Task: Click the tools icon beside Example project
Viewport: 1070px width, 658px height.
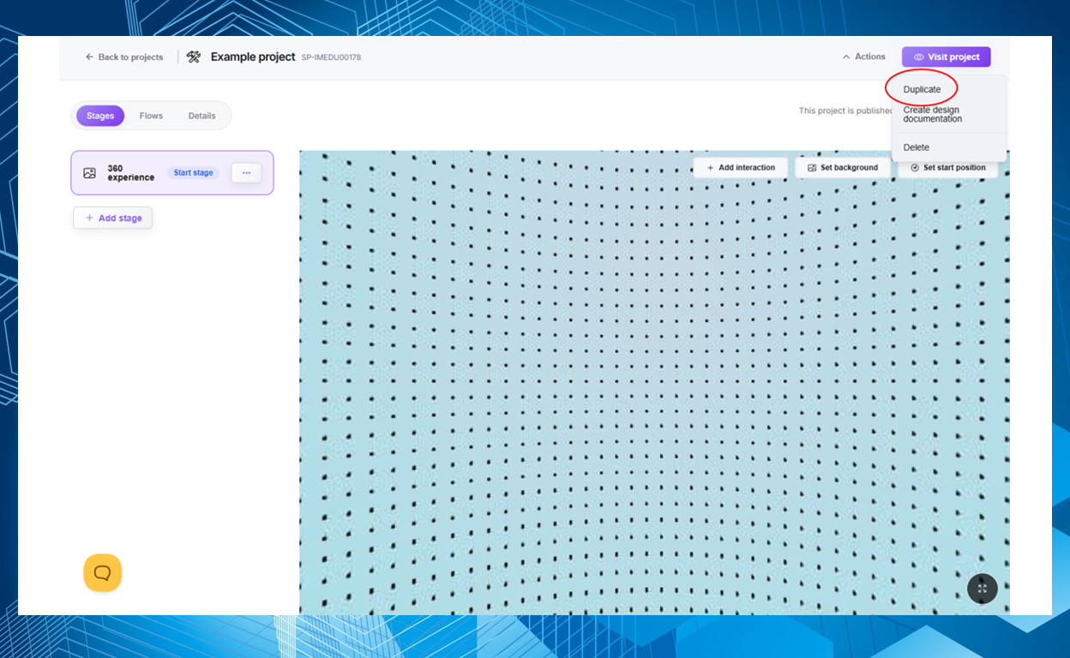Action: click(194, 57)
